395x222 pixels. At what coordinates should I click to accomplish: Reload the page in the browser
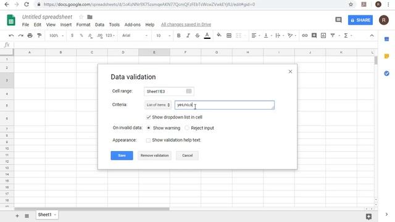[x=27, y=4]
